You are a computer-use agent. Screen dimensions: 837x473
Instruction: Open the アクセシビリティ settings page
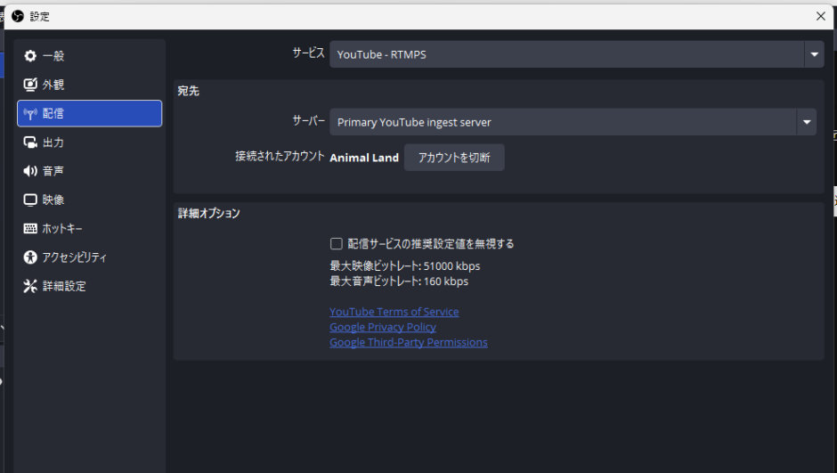(x=90, y=257)
